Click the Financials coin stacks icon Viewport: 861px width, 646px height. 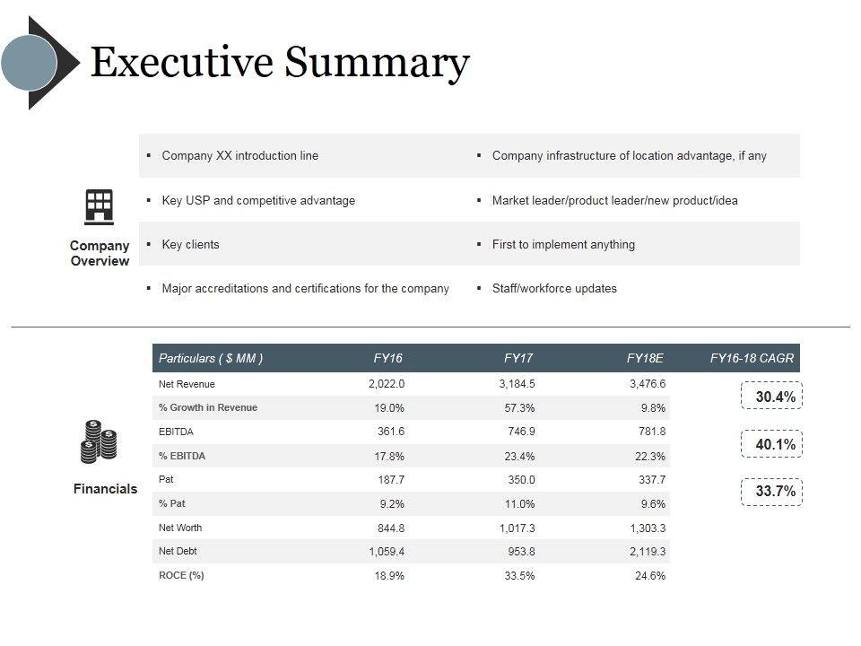coord(99,441)
